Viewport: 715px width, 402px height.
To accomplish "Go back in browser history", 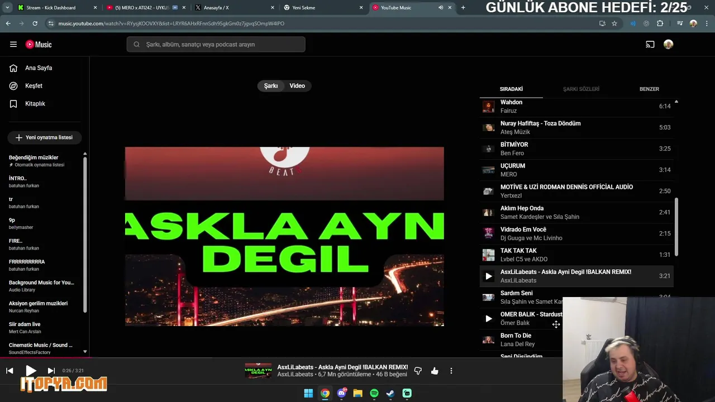I will (x=8, y=23).
